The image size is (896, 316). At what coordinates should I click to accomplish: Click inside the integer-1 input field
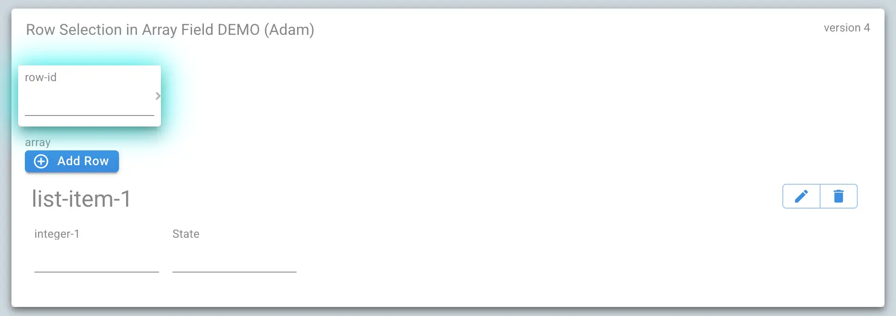point(96,265)
